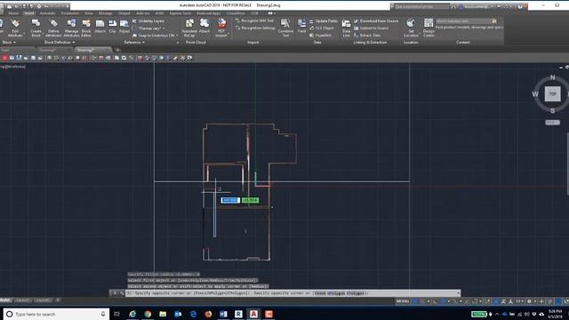Launch the Block Editor
Image resolution: width=569 pixels, height=320 pixels.
[86, 28]
